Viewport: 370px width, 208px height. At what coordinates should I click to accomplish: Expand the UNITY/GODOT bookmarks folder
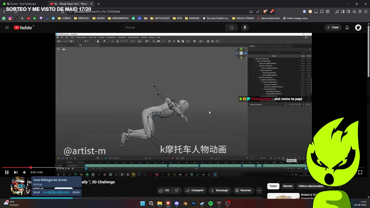(x=160, y=18)
